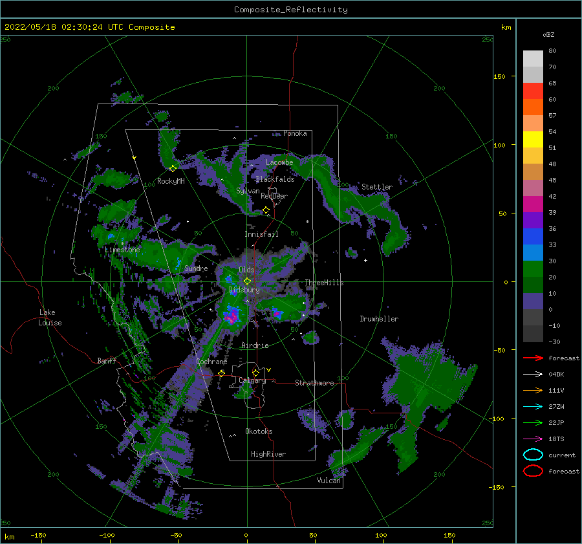The height and width of the screenshot is (544, 582).
Task: Click the Strathmore label
Action: 314,383
